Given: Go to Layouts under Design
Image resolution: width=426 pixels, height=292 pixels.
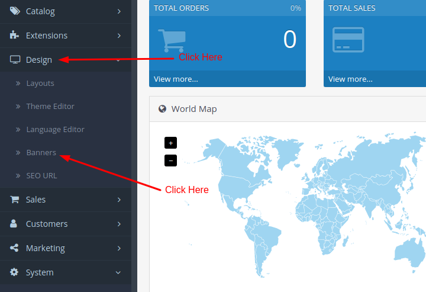Looking at the screenshot, I should click(40, 83).
